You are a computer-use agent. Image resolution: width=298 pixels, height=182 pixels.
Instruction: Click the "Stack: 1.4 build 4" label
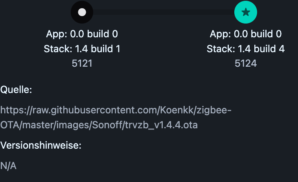(246, 49)
